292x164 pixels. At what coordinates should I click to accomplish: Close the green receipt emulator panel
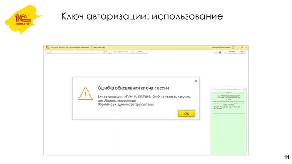[245, 89]
